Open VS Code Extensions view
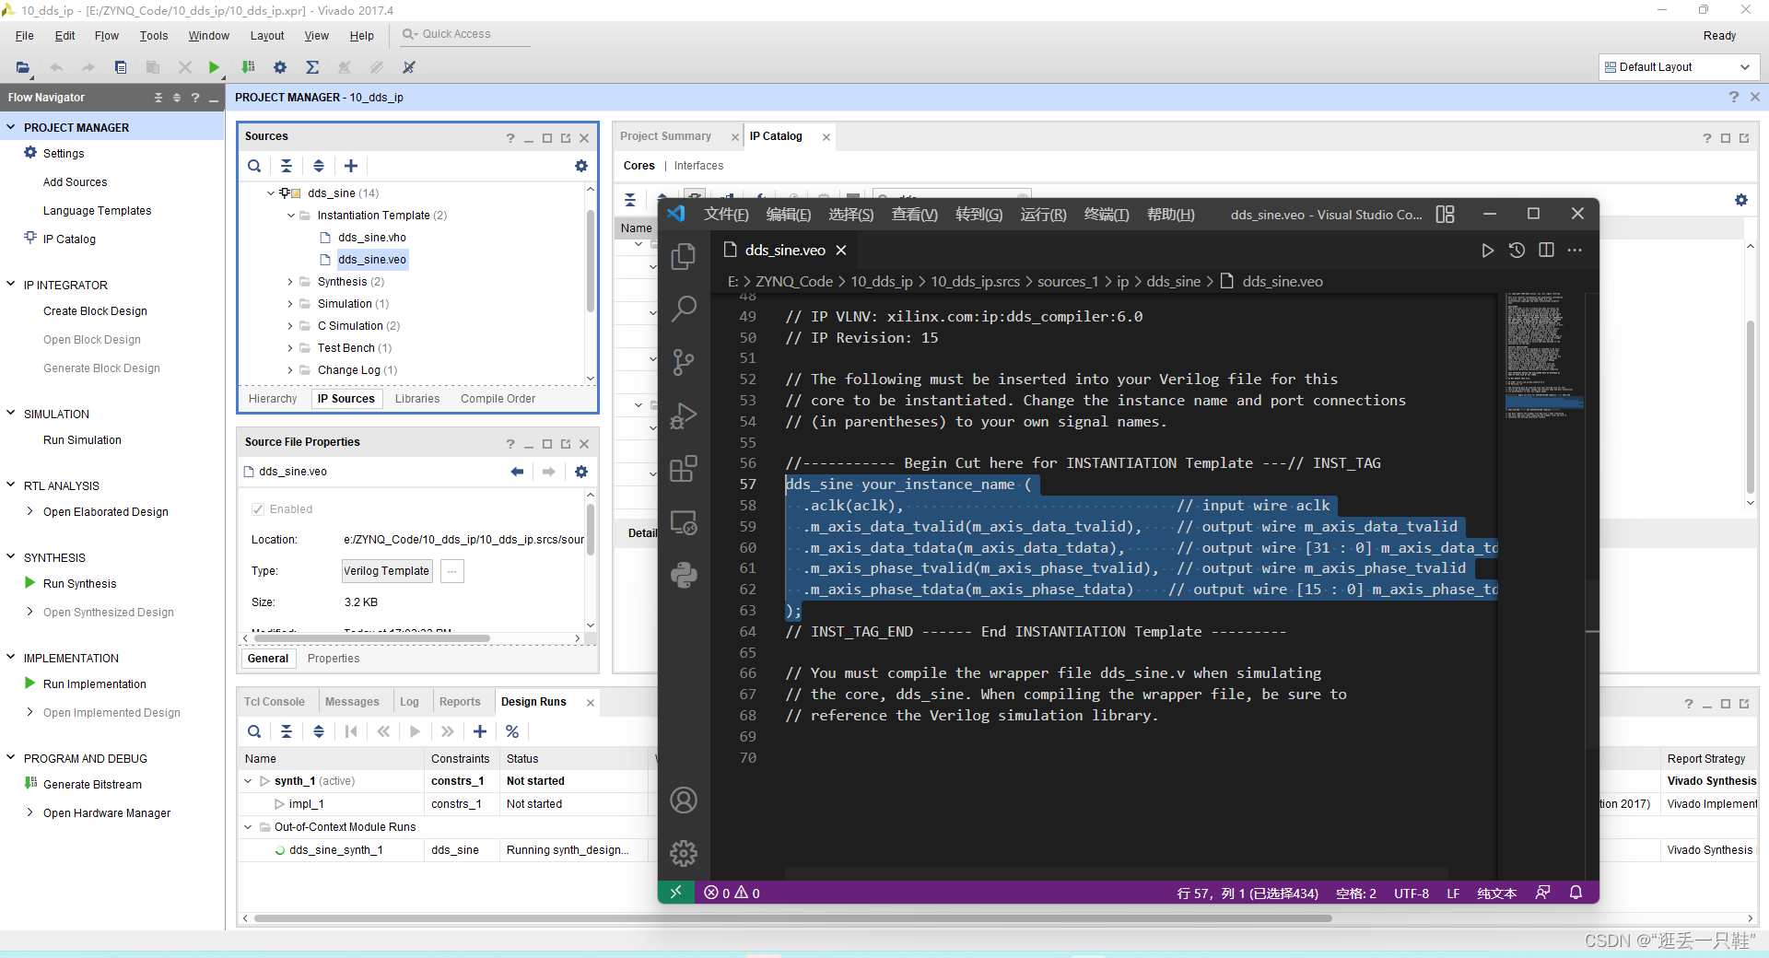This screenshot has width=1769, height=958. coord(684,469)
